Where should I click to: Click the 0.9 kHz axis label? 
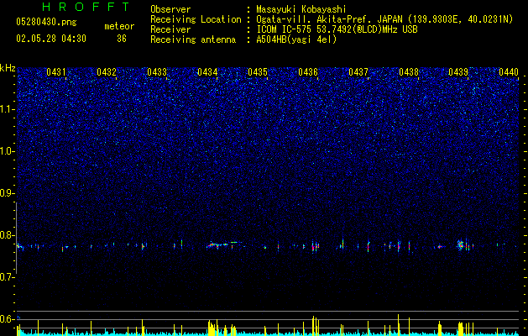click(x=8, y=193)
